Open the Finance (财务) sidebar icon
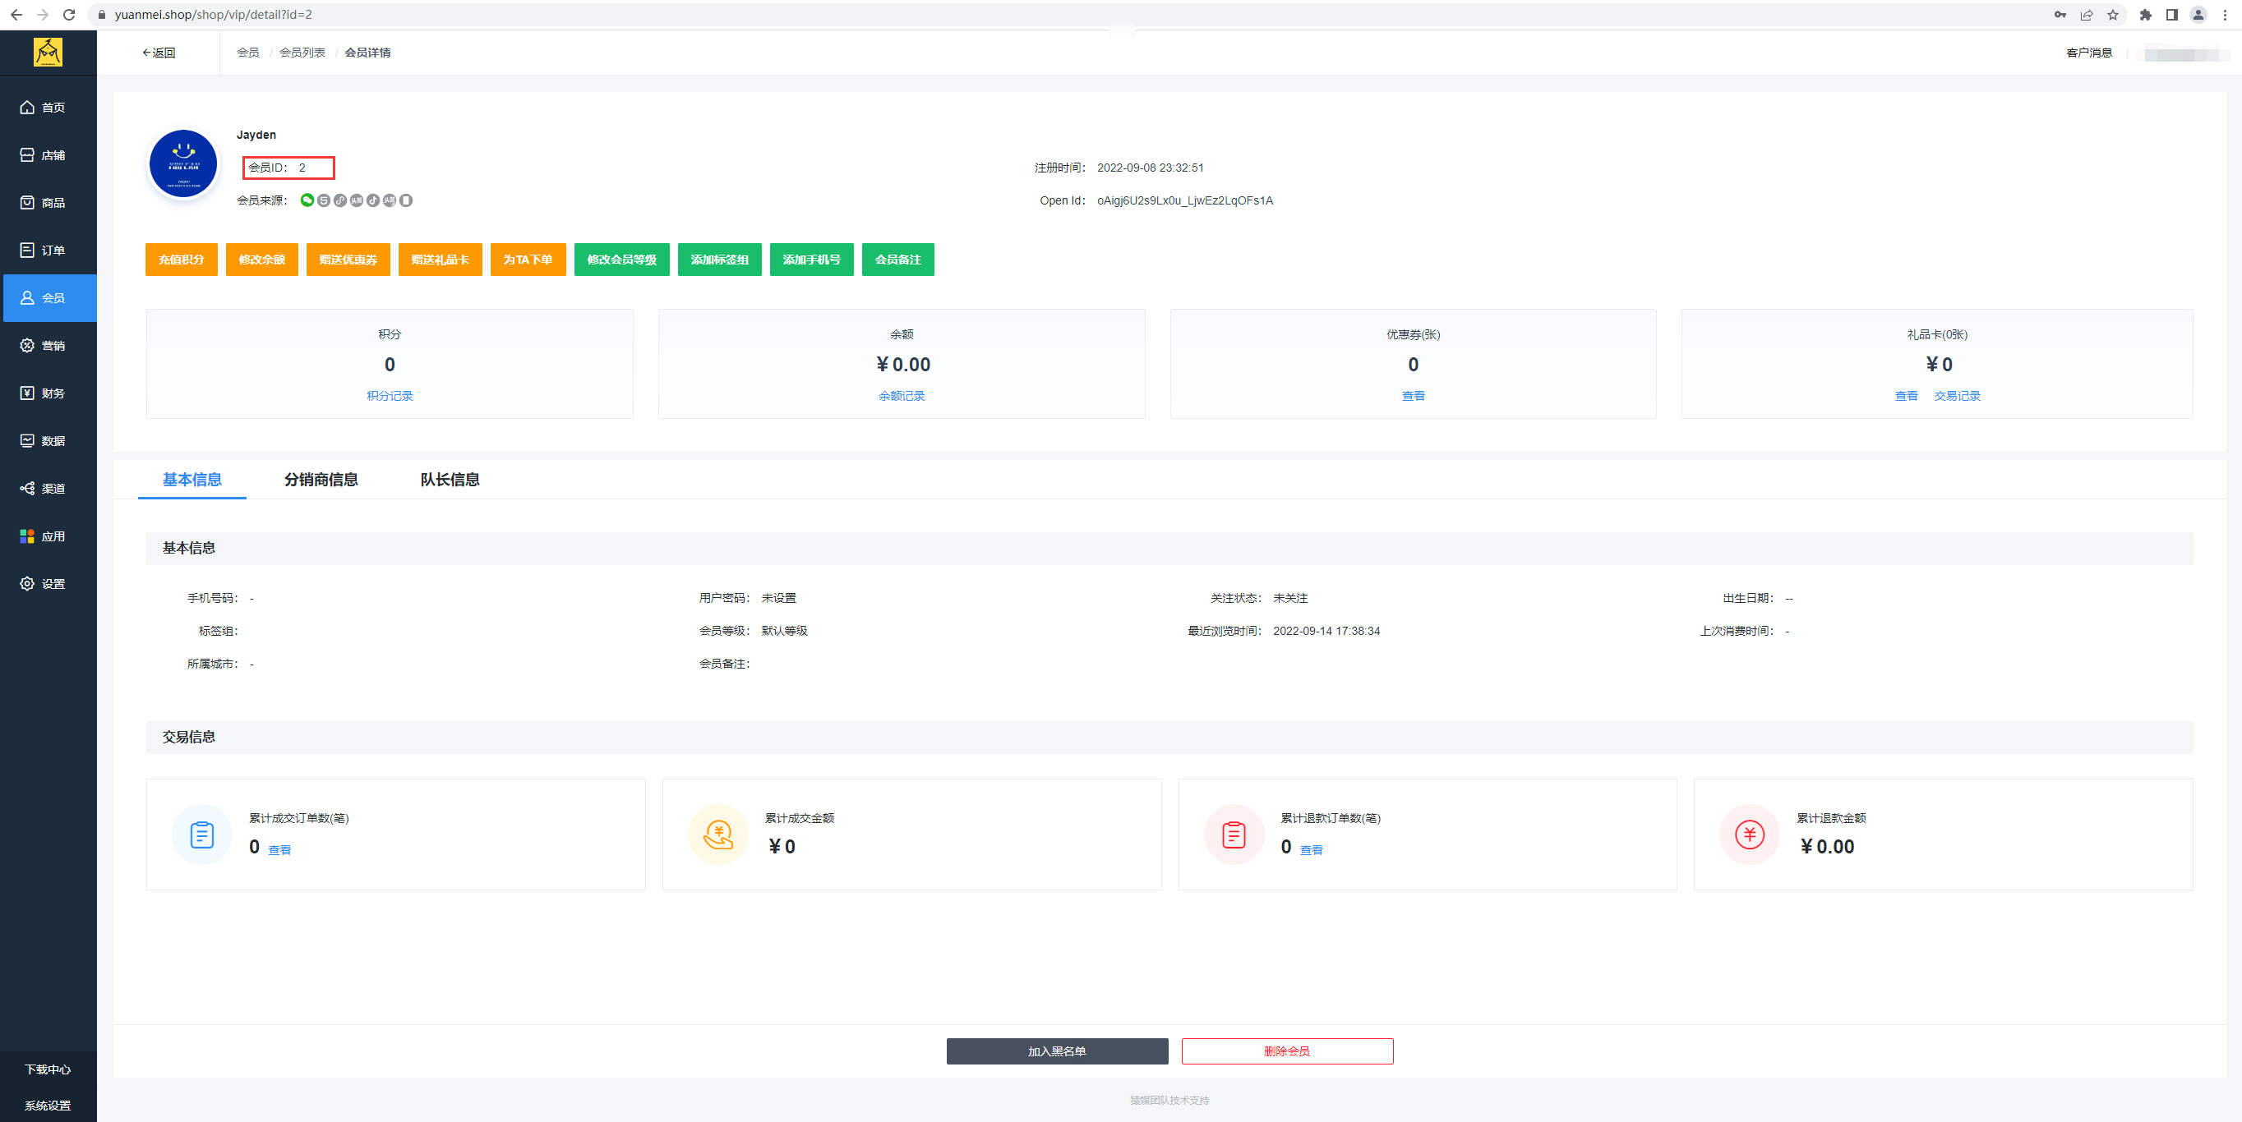 [27, 393]
